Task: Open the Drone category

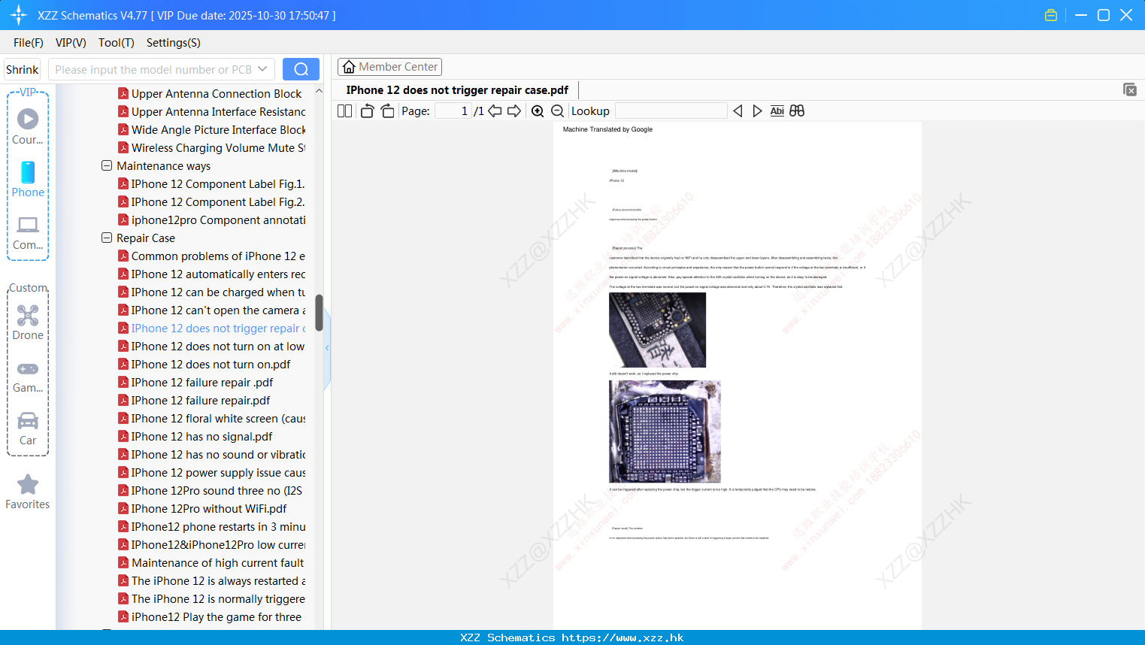Action: (x=28, y=322)
